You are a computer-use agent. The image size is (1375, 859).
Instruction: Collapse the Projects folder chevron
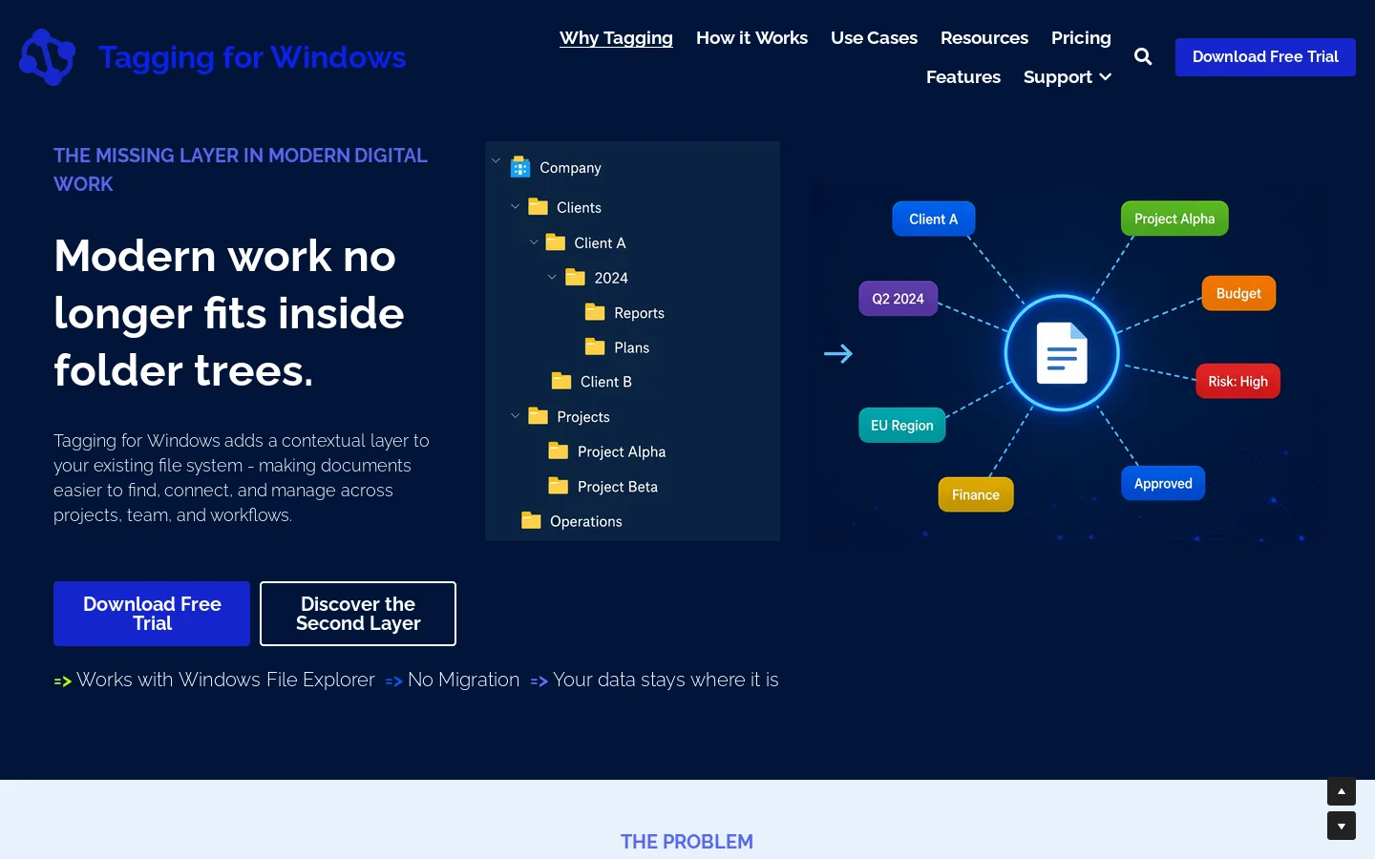[x=515, y=415]
